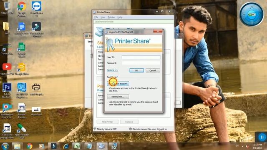Click the Remind me... button
Viewport: 267px width, 150px height.
(118, 97)
